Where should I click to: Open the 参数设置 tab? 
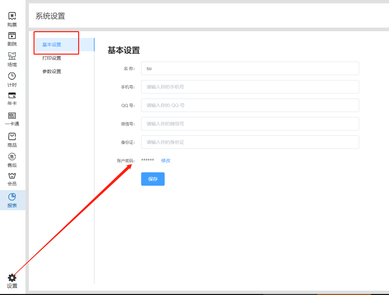52,71
